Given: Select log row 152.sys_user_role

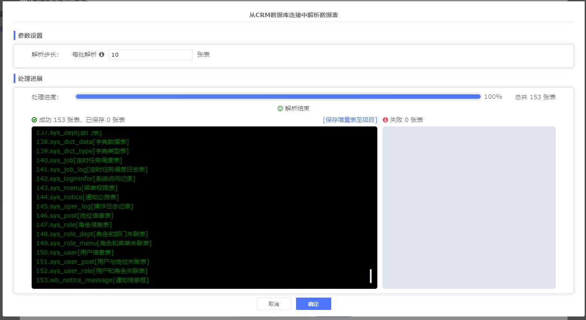Looking at the screenshot, I should tap(92, 271).
